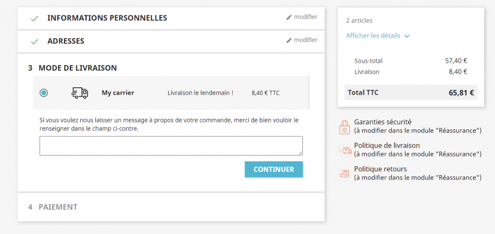Click the Garanties sécurité padlock icon
The image size is (495, 234).
[x=345, y=126]
